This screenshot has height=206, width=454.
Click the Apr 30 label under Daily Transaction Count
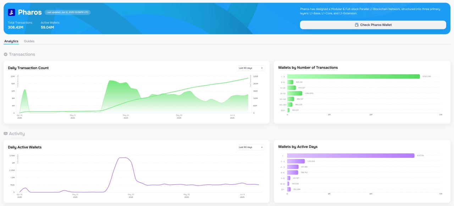[20, 116]
